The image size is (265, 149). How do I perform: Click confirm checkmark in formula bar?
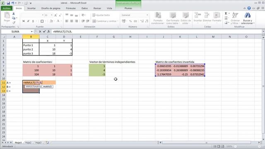click(44, 31)
